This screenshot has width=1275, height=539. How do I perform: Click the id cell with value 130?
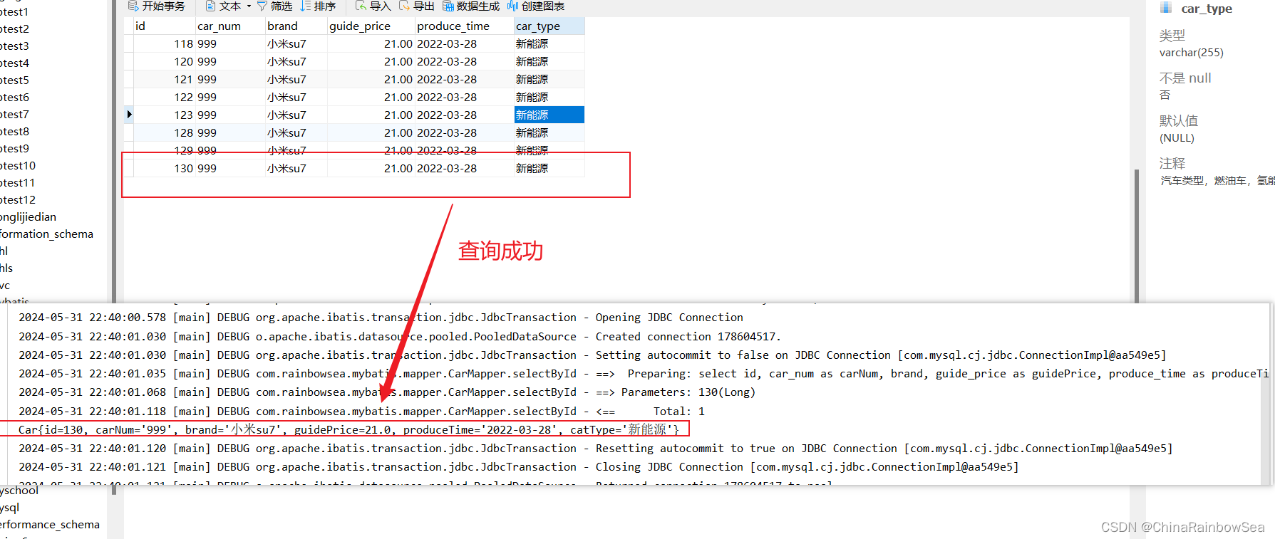tap(165, 169)
